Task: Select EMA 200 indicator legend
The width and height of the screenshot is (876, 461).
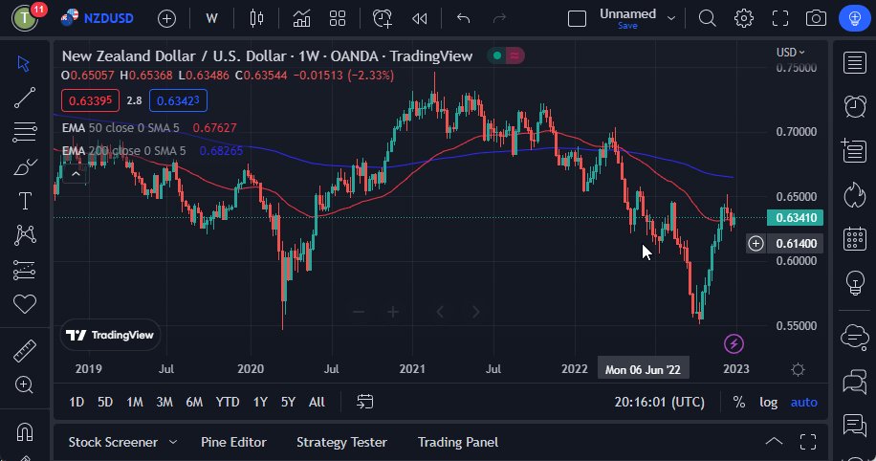Action: pos(123,151)
